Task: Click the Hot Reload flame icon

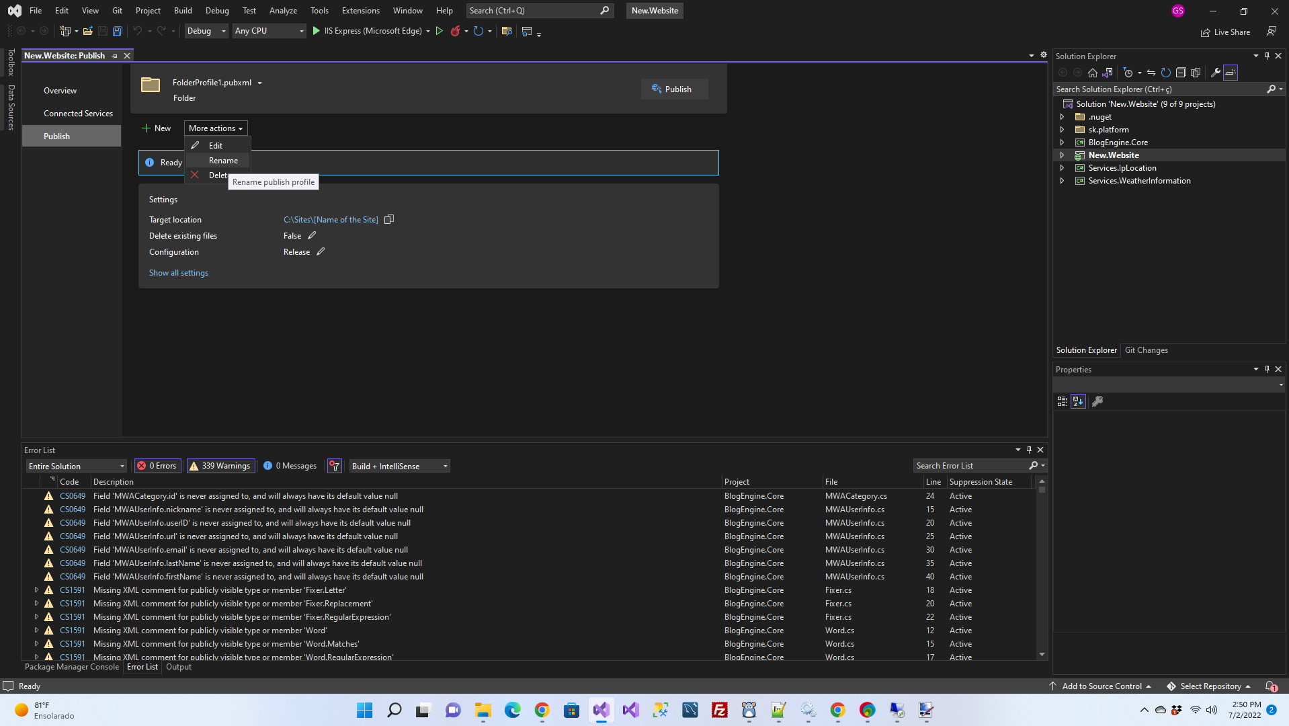Action: click(456, 31)
